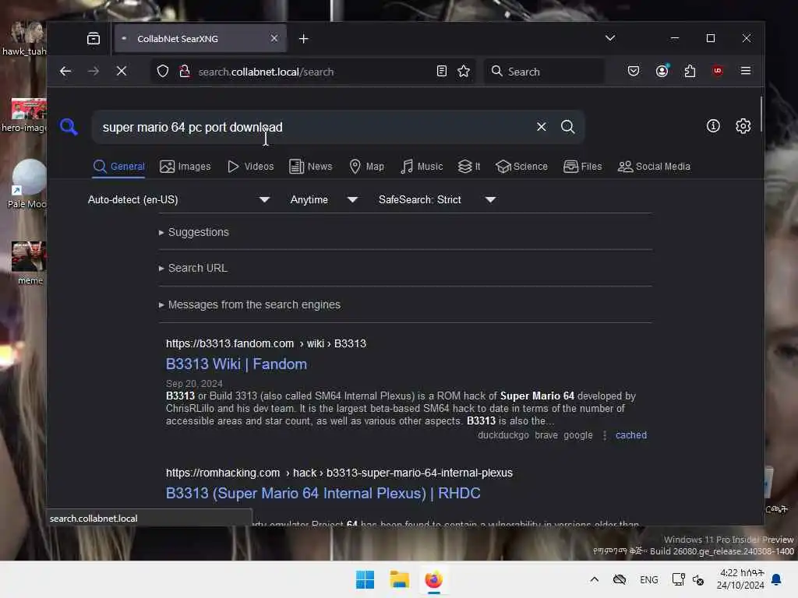The height and width of the screenshot is (598, 798).
Task: Open Save to Pocket icon
Action: point(633,71)
